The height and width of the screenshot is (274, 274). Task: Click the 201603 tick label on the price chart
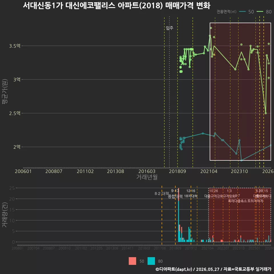point(147,171)
